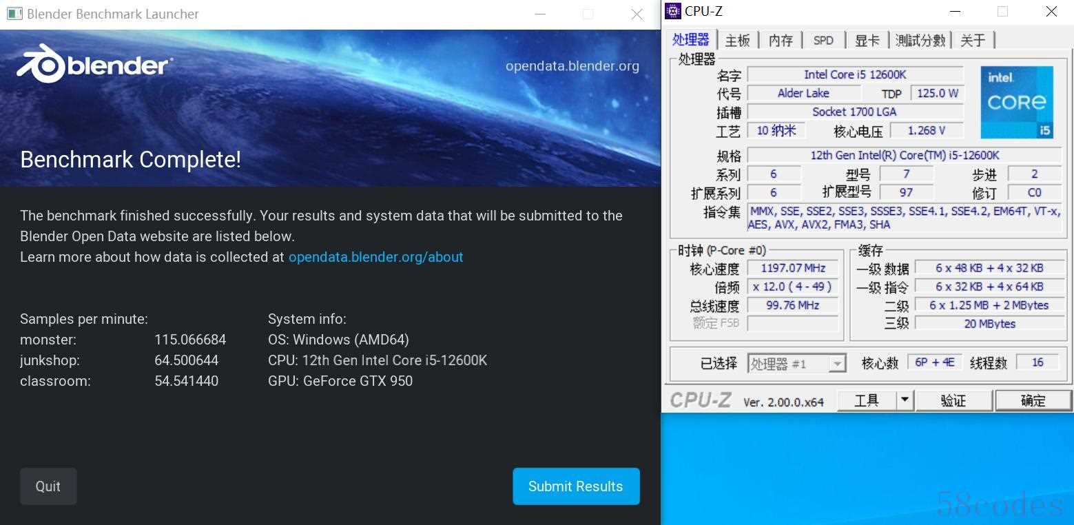The width and height of the screenshot is (1074, 525).
Task: Click the Intel Core i5 badge in CPU-Z
Action: 1017,103
